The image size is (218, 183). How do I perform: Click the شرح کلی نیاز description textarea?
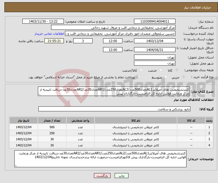114,91
